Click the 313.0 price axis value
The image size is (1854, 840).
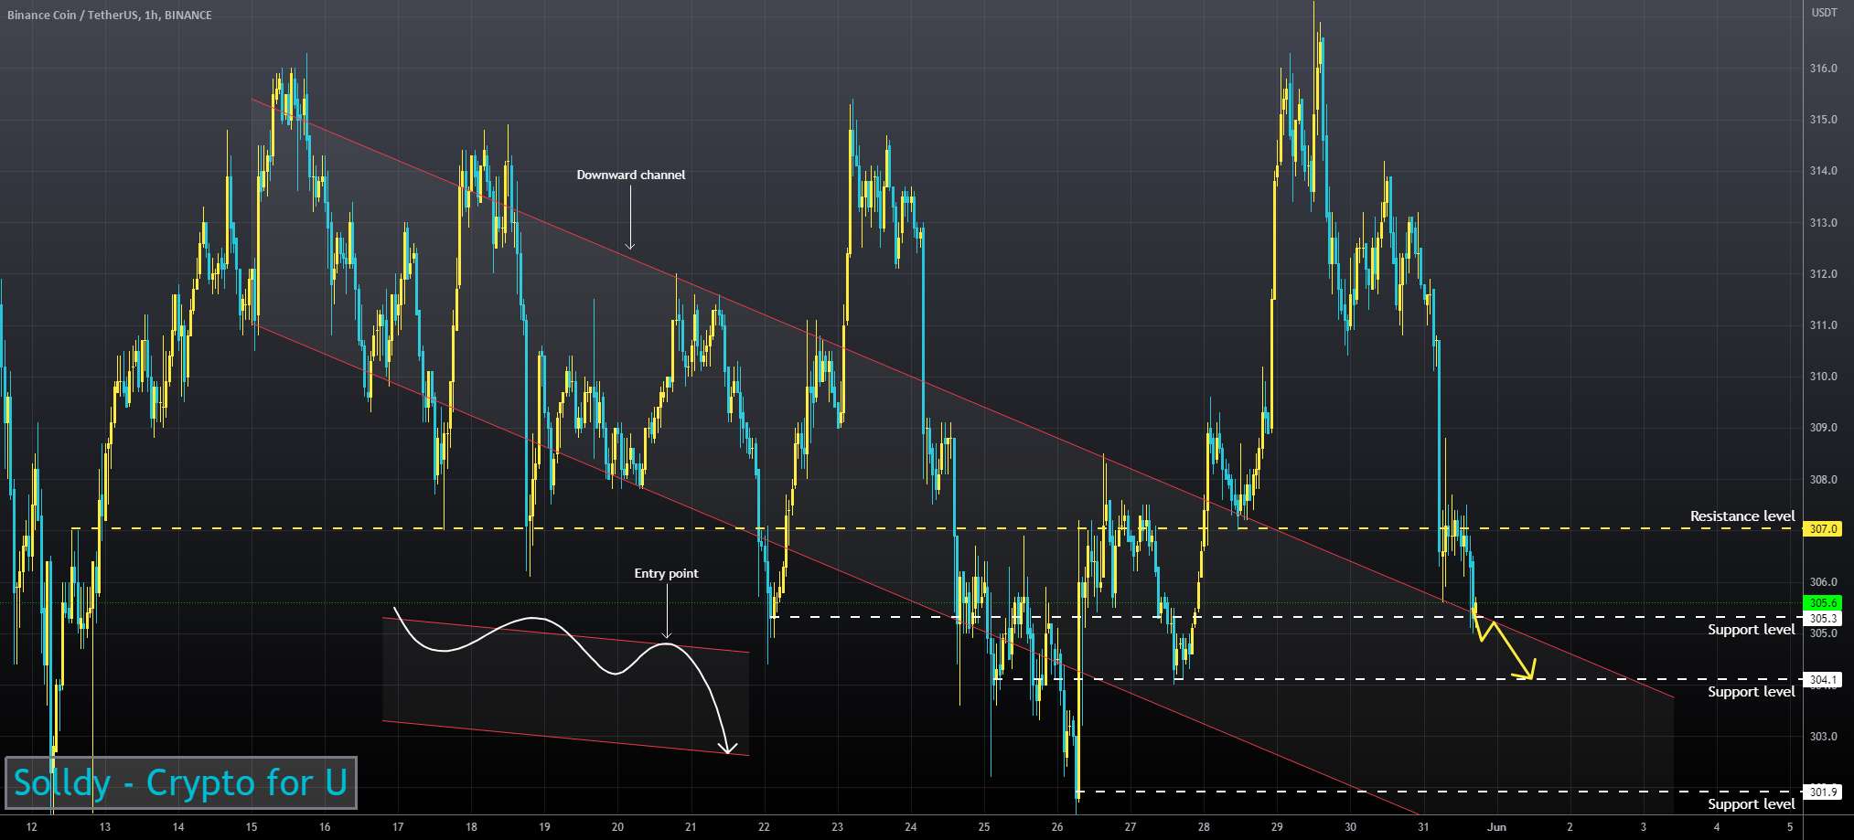click(x=1823, y=223)
